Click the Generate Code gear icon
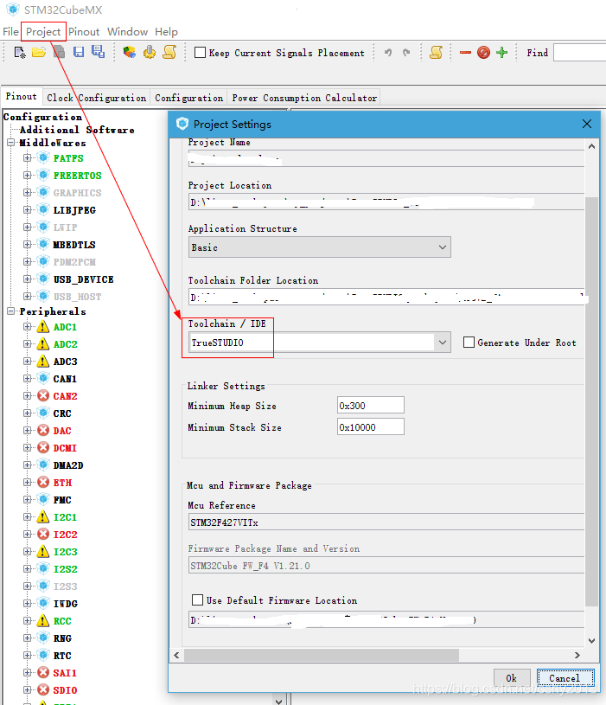 [150, 53]
